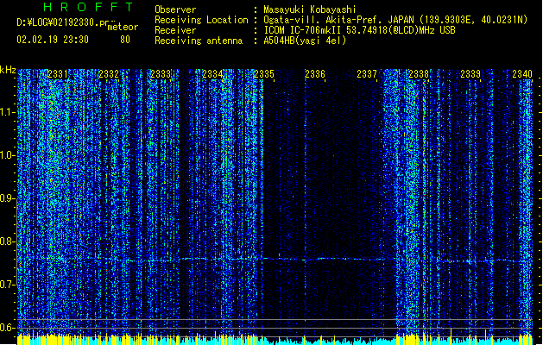Click the Receiving Location label
The width and height of the screenshot is (543, 345).
pos(201,20)
